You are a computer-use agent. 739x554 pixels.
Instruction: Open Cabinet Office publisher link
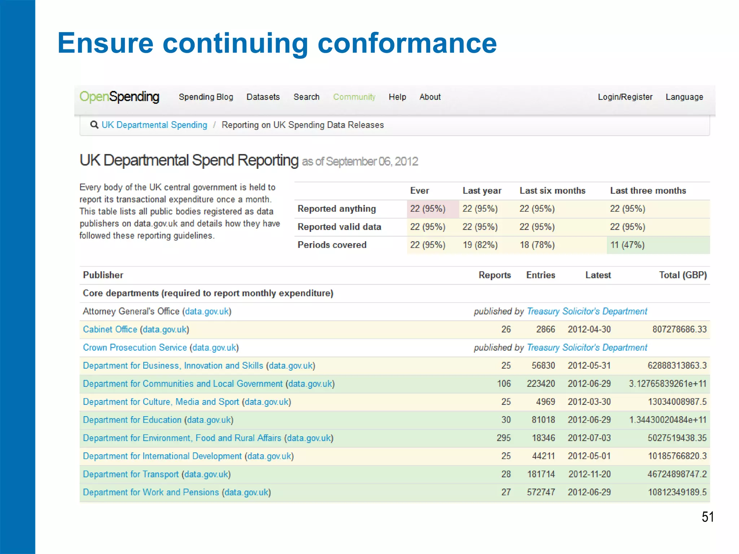click(110, 329)
